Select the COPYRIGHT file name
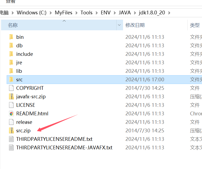The image size is (202, 169). tap(30, 88)
